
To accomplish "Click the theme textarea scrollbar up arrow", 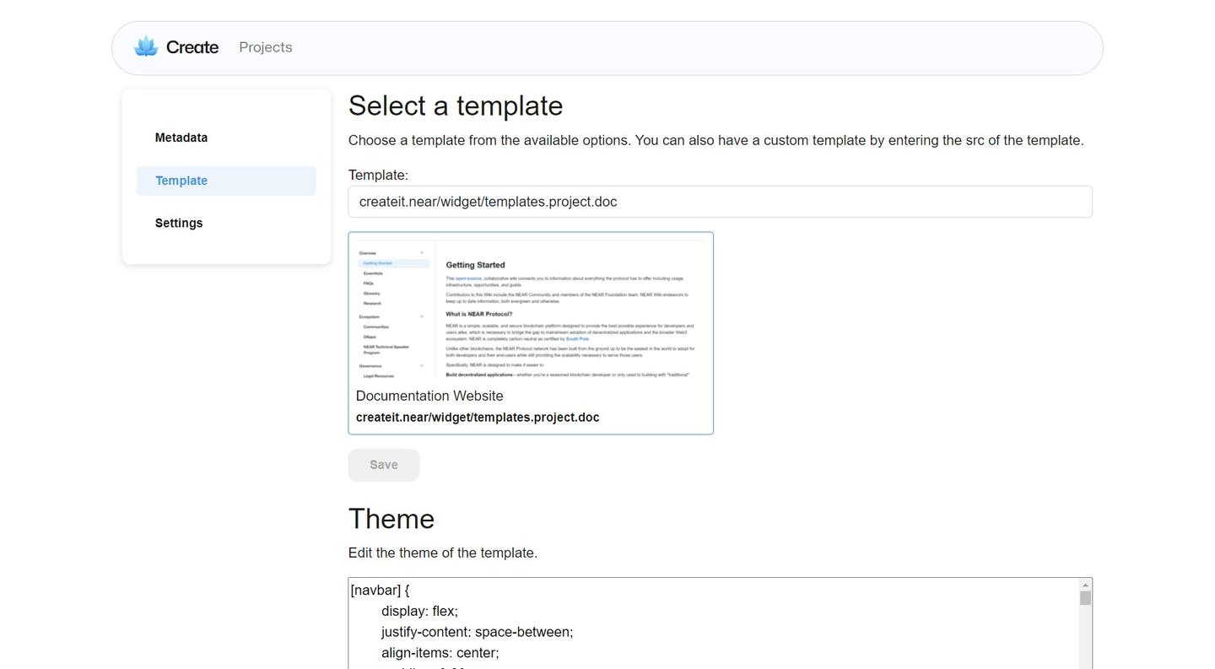I will point(1085,585).
